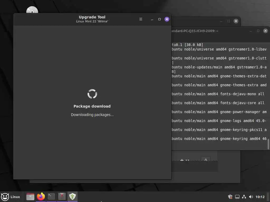Minimize the Upgrade Tool window
The height and width of the screenshot is (202, 270).
pyautogui.click(x=152, y=19)
